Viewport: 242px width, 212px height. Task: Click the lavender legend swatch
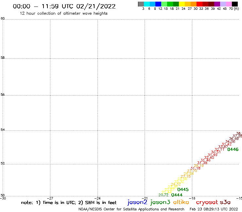pyautogui.click(x=223, y=4)
